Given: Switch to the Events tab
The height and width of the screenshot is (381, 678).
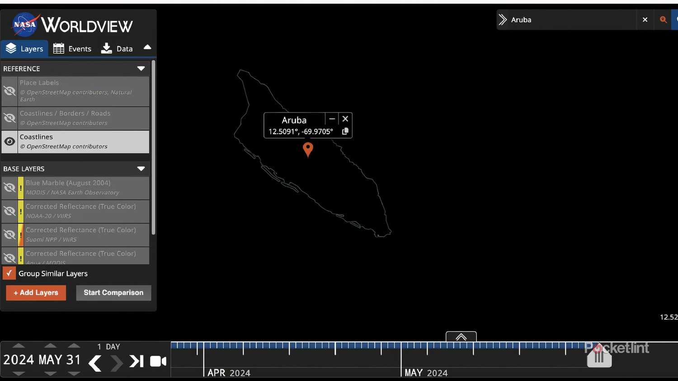Looking at the screenshot, I should pyautogui.click(x=72, y=48).
